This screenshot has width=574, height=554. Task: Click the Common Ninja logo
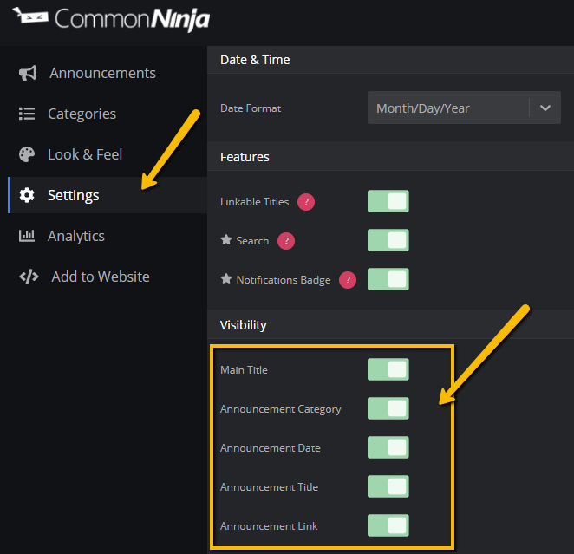point(111,19)
